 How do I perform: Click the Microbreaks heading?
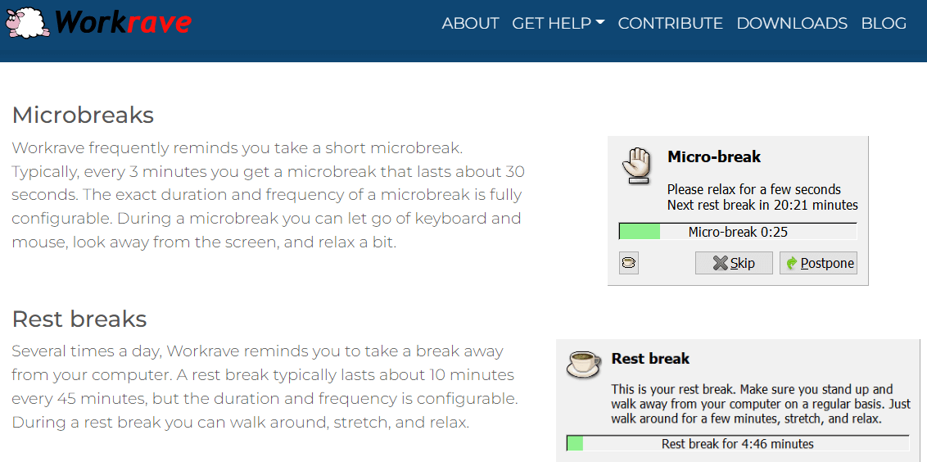coord(83,115)
